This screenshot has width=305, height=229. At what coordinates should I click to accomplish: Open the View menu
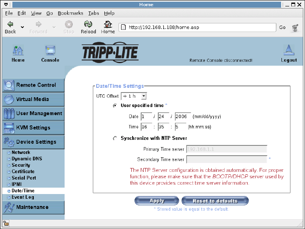(x=36, y=13)
